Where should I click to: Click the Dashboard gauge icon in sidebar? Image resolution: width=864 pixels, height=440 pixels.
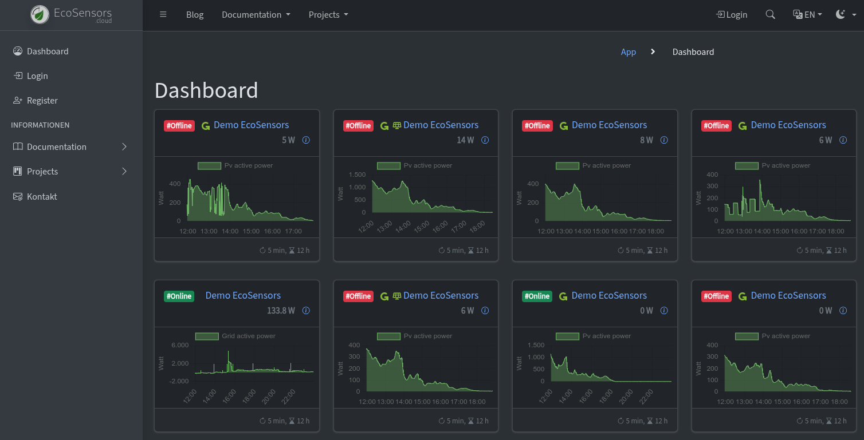(x=18, y=51)
